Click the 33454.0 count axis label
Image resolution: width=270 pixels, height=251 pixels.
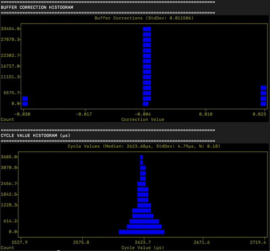[x=10, y=29]
